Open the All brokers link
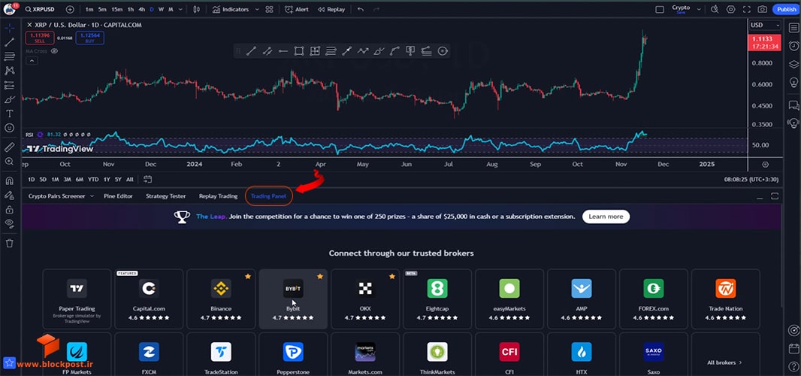 coord(725,362)
